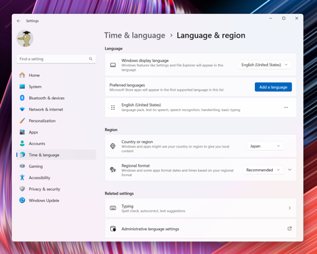Click the Language & region heading
Image resolution: width=317 pixels, height=254 pixels.
[211, 36]
